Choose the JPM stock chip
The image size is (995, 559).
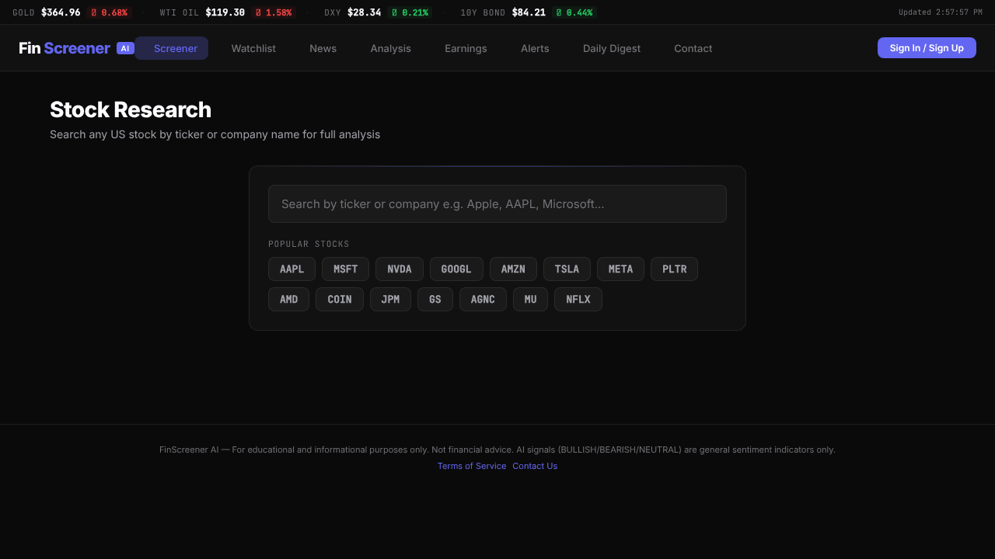coord(390,299)
